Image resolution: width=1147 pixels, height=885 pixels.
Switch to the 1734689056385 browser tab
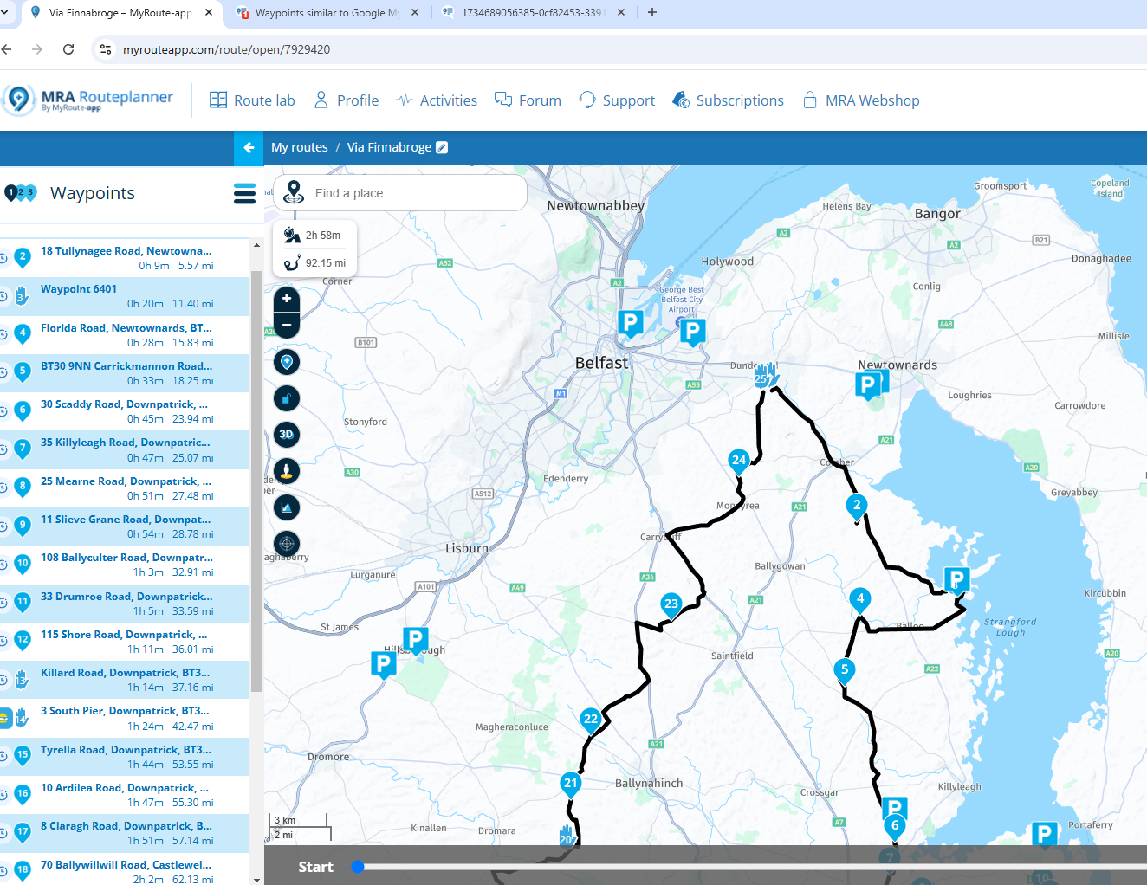[x=532, y=13]
